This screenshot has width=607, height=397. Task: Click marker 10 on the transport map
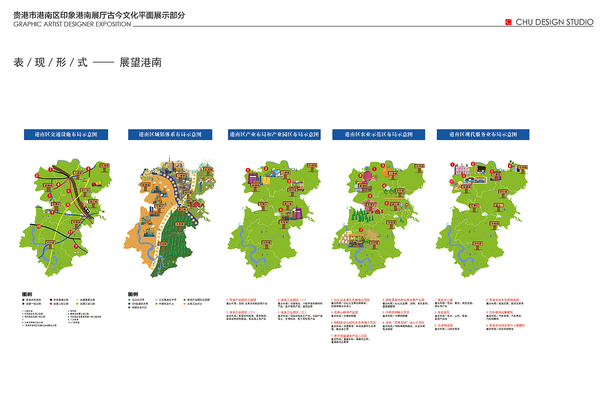(x=38, y=226)
